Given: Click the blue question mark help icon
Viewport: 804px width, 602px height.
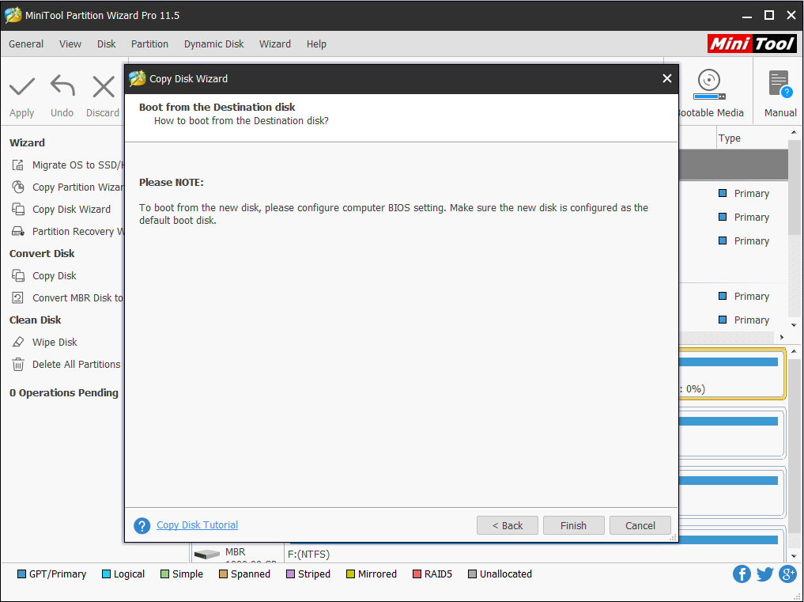Looking at the screenshot, I should coord(142,525).
